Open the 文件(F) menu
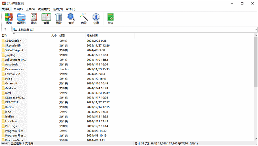The image size is (258, 146). [x=6, y=9]
